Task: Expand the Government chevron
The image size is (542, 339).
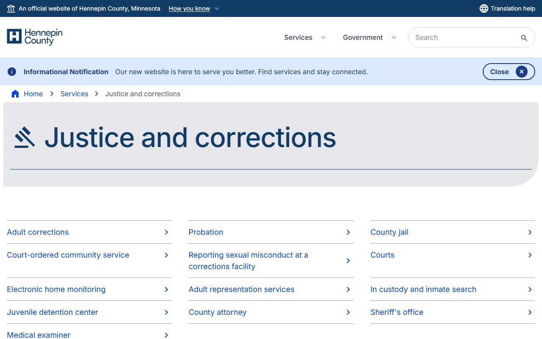Action: point(394,37)
